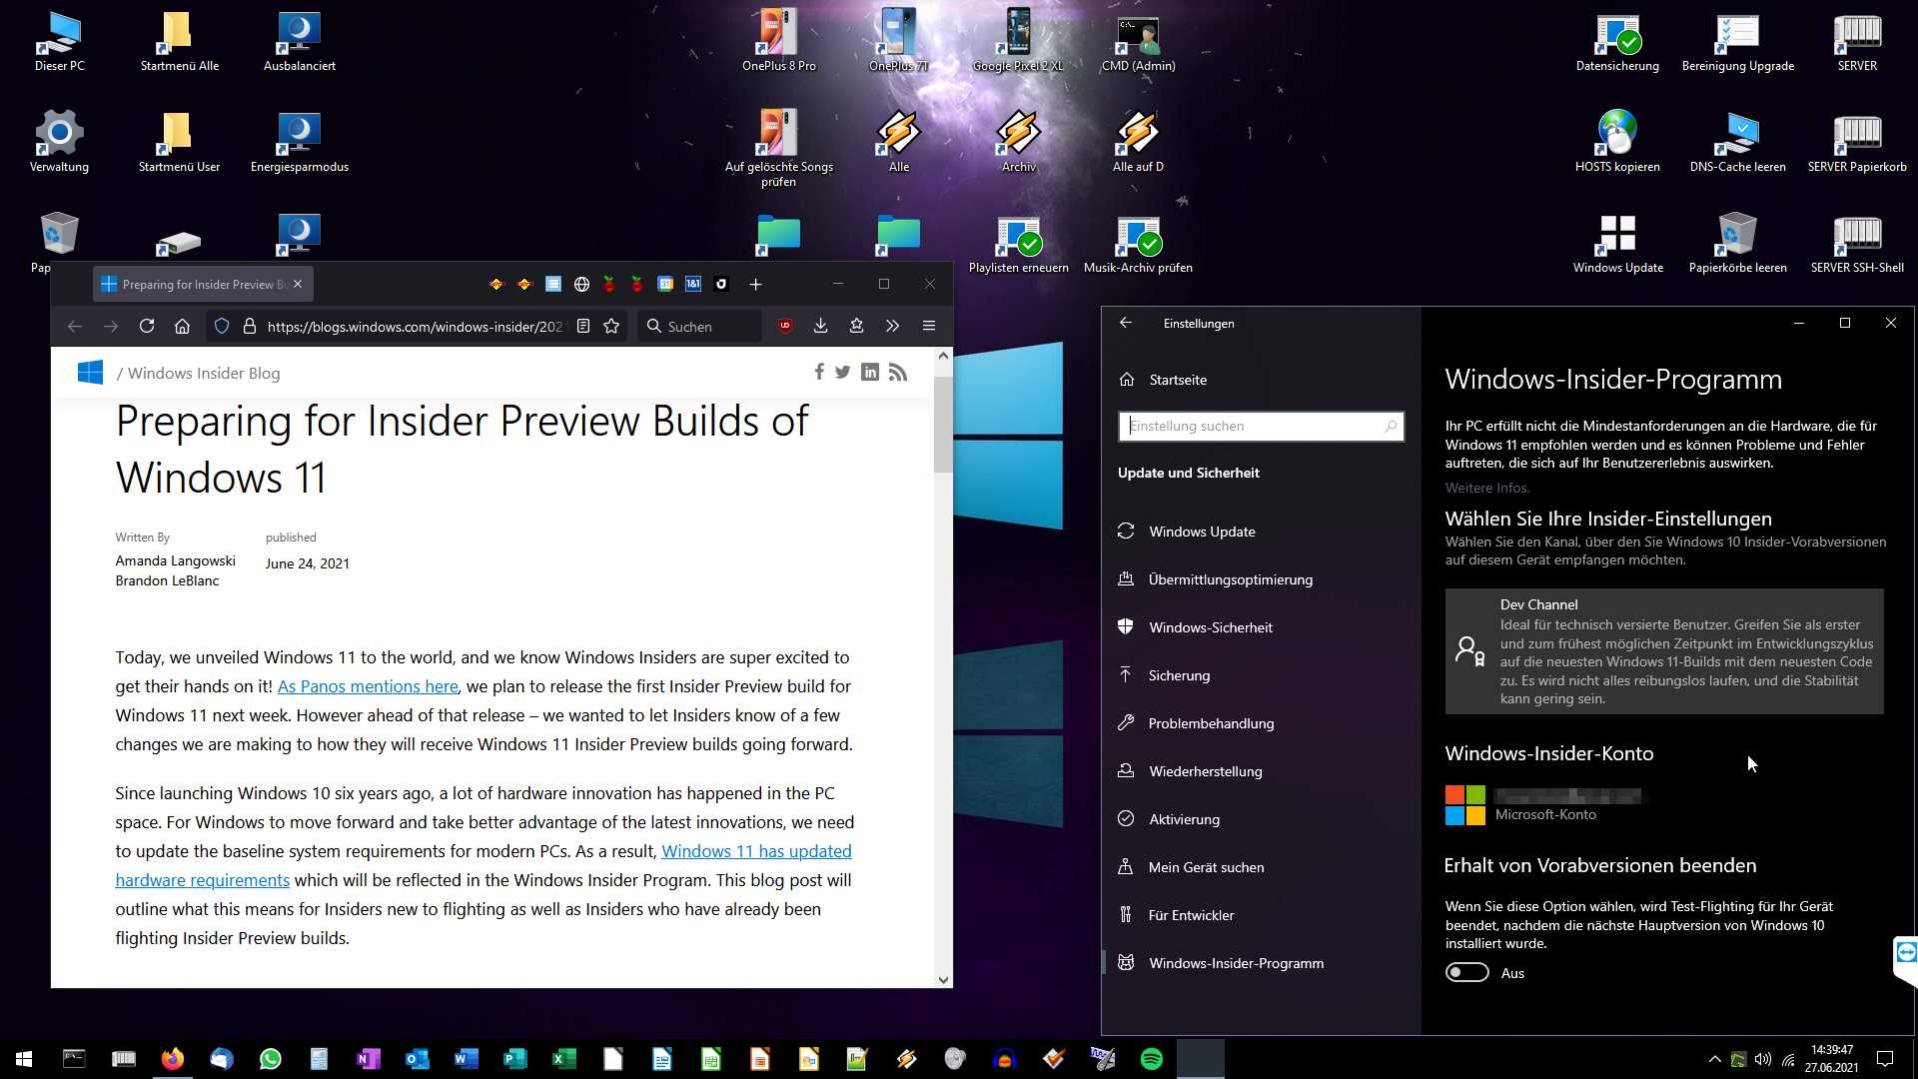Screen dimensions: 1918x1079
Task: Click the Microsoft-Konto Insider account entry
Action: click(1543, 805)
